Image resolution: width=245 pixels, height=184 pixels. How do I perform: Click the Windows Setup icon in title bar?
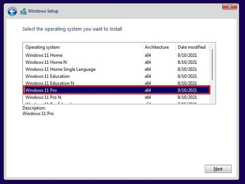point(23,11)
